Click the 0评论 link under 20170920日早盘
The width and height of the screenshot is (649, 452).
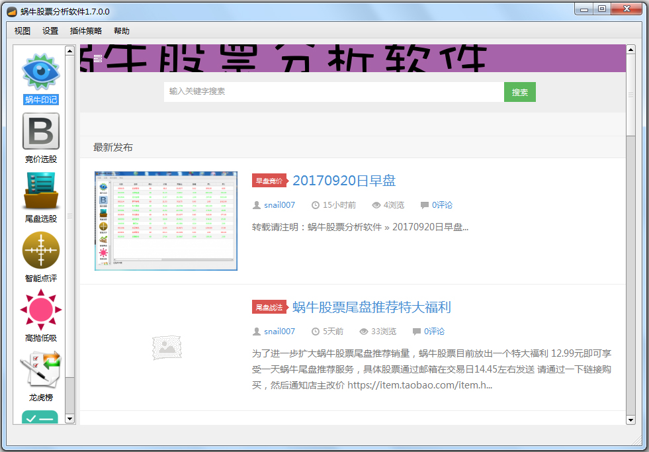click(x=442, y=205)
